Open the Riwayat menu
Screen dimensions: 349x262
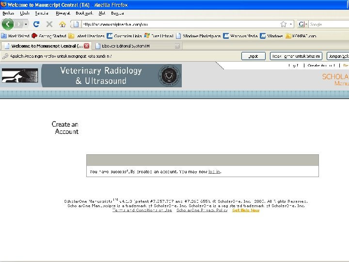point(63,13)
